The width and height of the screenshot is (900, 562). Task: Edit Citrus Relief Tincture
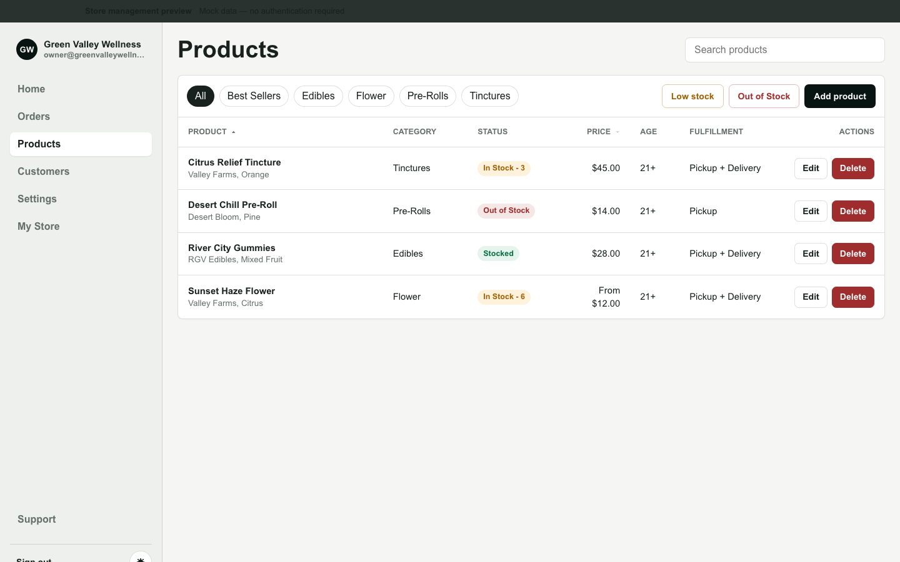coord(811,169)
